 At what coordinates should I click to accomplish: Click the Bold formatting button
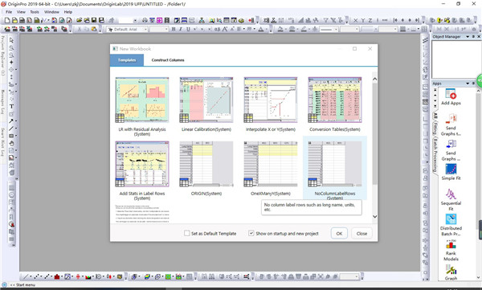[174, 29]
